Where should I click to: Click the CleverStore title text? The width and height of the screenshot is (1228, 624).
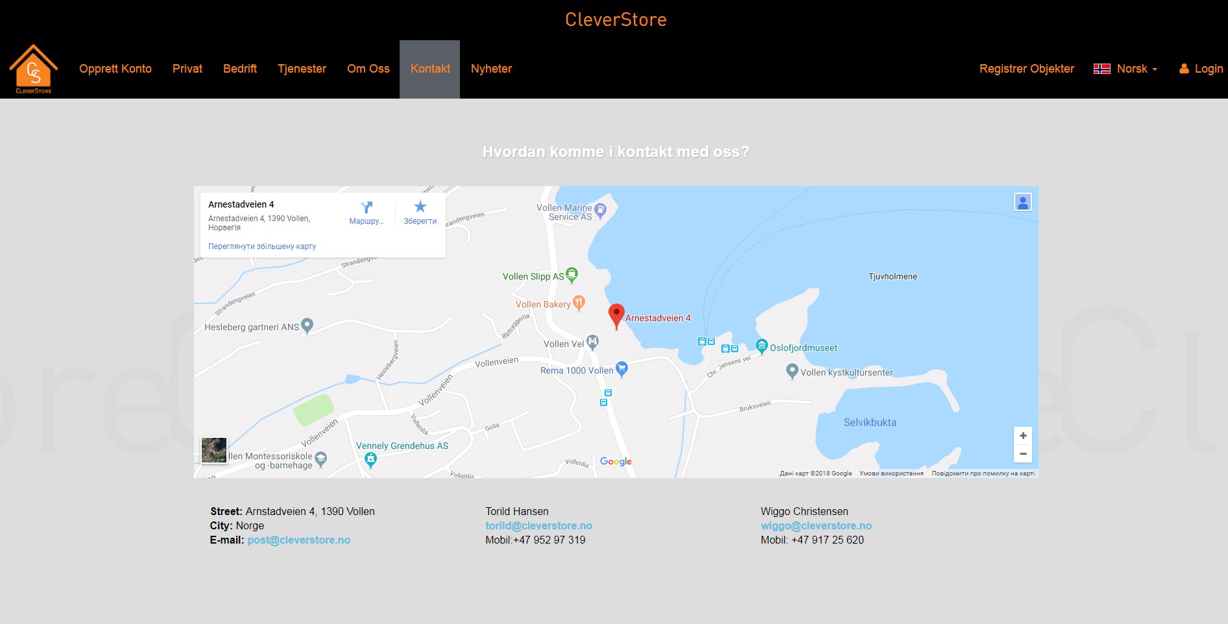pyautogui.click(x=616, y=19)
